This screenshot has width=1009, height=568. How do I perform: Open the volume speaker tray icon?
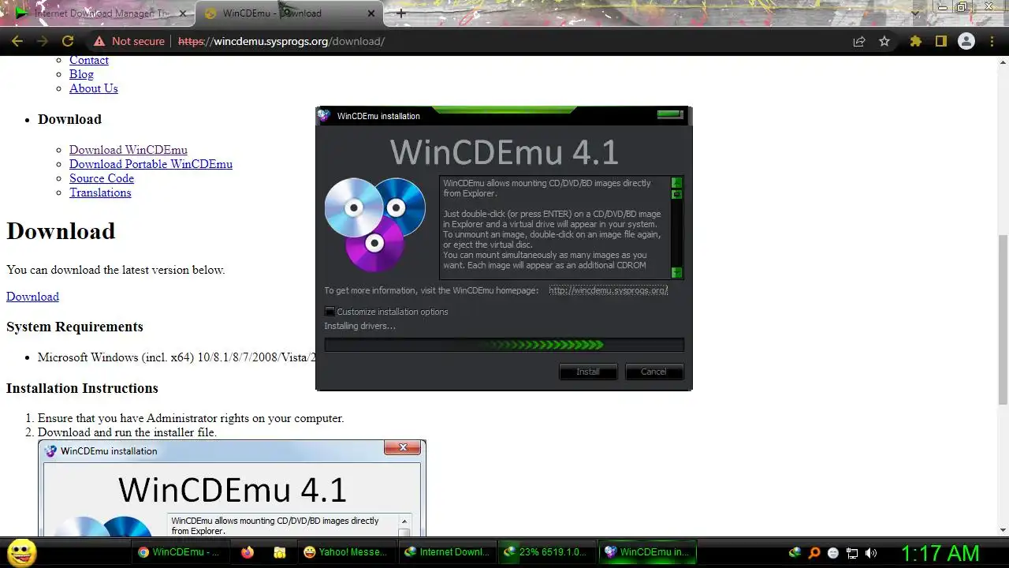pyautogui.click(x=871, y=553)
